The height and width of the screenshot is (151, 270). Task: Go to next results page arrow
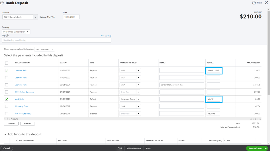258,119
